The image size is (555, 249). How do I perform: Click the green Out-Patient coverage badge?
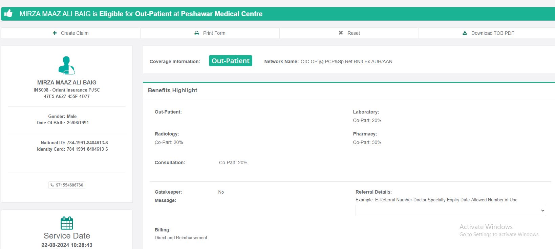pyautogui.click(x=230, y=61)
